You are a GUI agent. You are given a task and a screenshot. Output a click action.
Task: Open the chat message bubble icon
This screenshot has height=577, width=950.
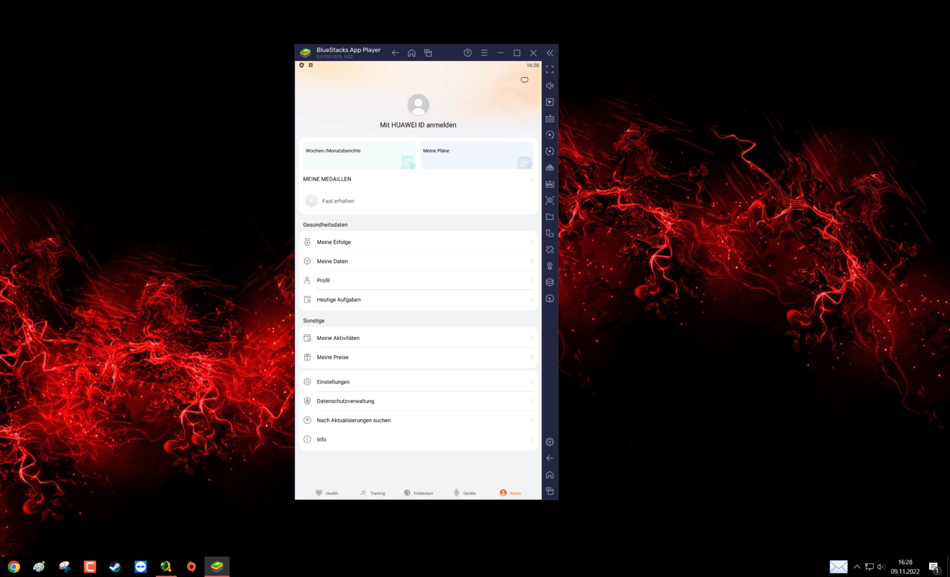[x=524, y=80]
